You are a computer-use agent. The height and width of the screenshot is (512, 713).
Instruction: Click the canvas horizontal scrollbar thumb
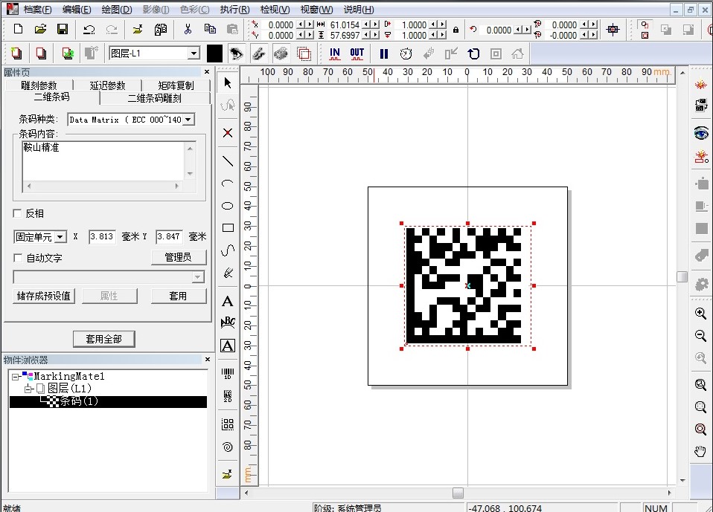pyautogui.click(x=458, y=493)
